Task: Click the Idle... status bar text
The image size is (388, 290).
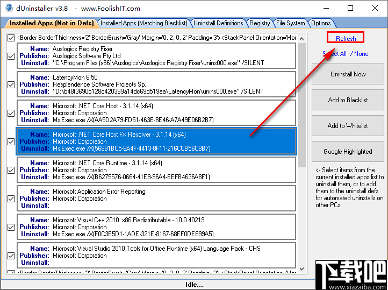Action: [x=194, y=285]
